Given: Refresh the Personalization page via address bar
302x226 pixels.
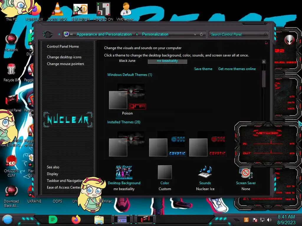Looking at the screenshot, I should [201, 34].
